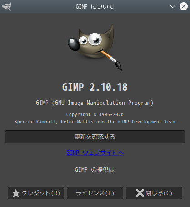
Task: Click the Spencer Kimball, Peter Mattis line
Action: pos(95,122)
